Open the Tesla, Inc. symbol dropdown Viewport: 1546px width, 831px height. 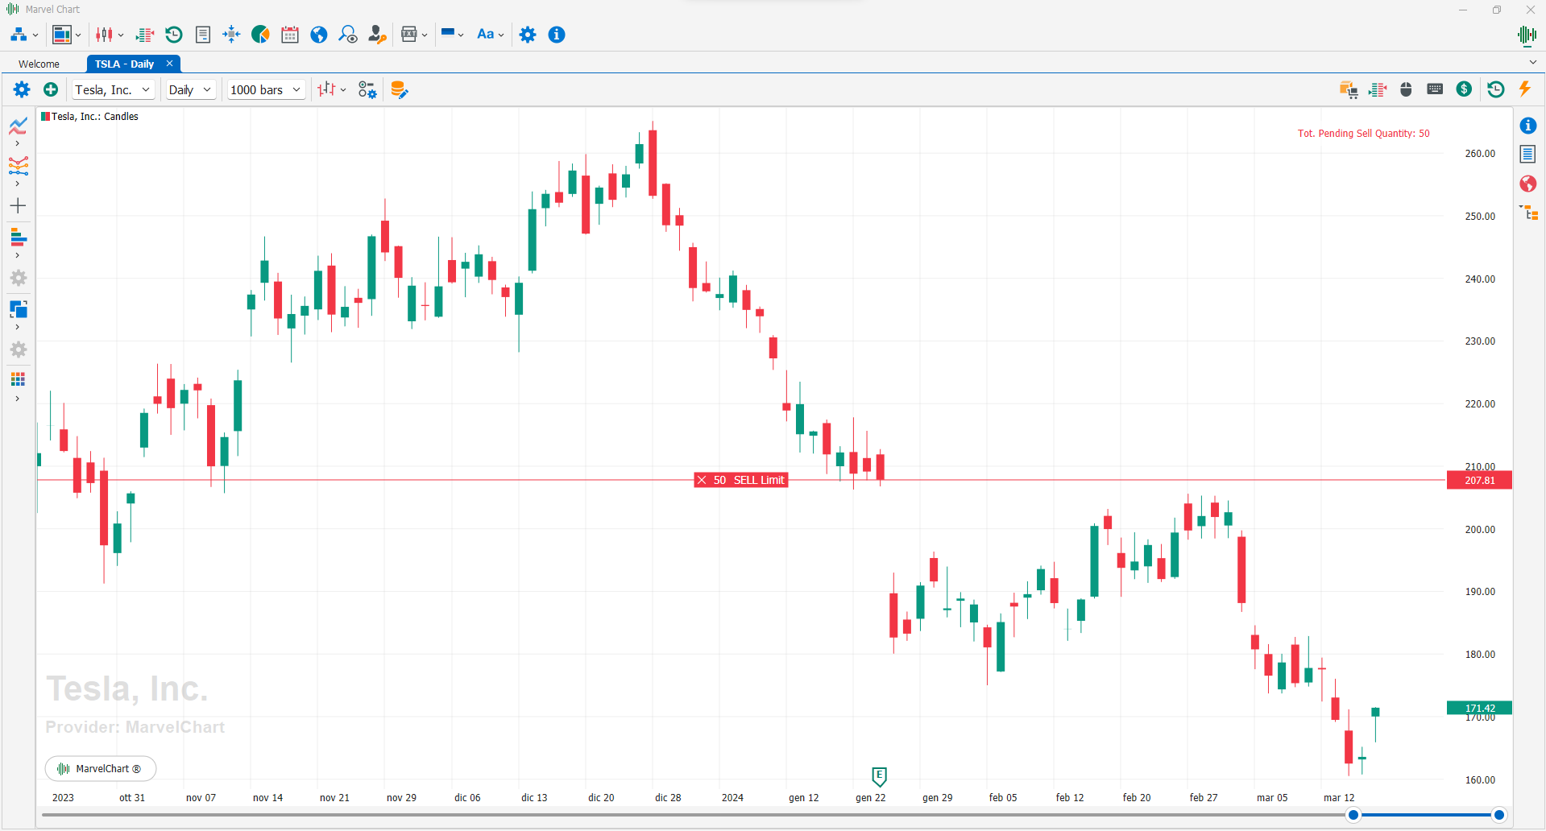coord(113,89)
